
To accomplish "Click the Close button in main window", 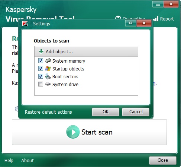I will pos(163,160).
